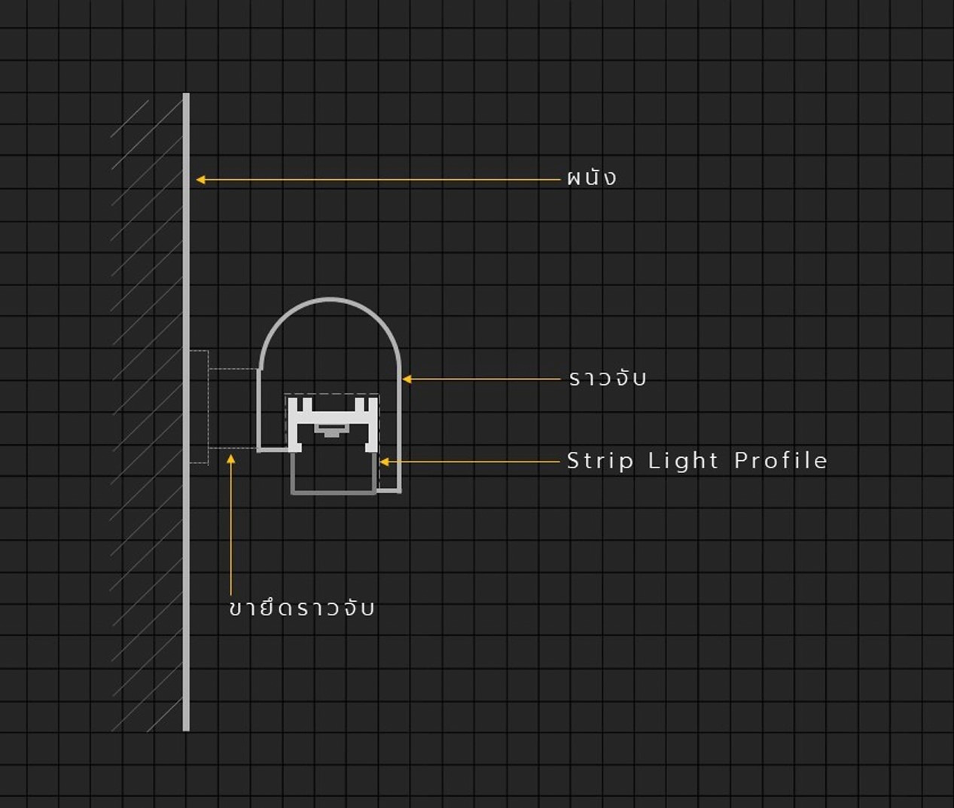The height and width of the screenshot is (808, 954).
Task: Click the dome-shaped handrail outline drawing
Action: 330,395
